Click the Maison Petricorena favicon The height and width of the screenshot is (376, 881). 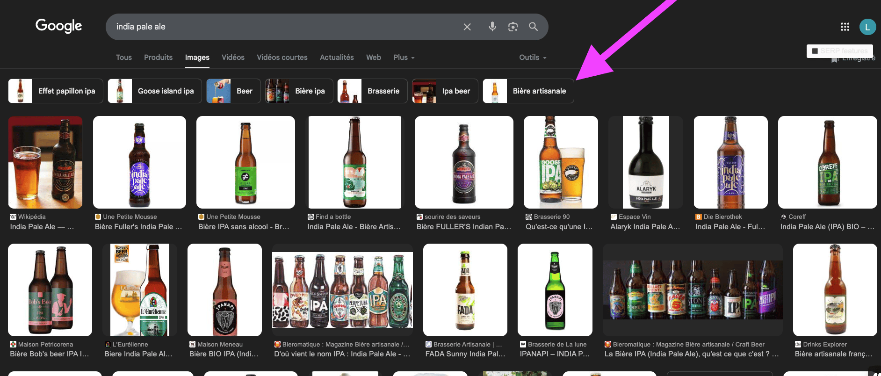13,344
